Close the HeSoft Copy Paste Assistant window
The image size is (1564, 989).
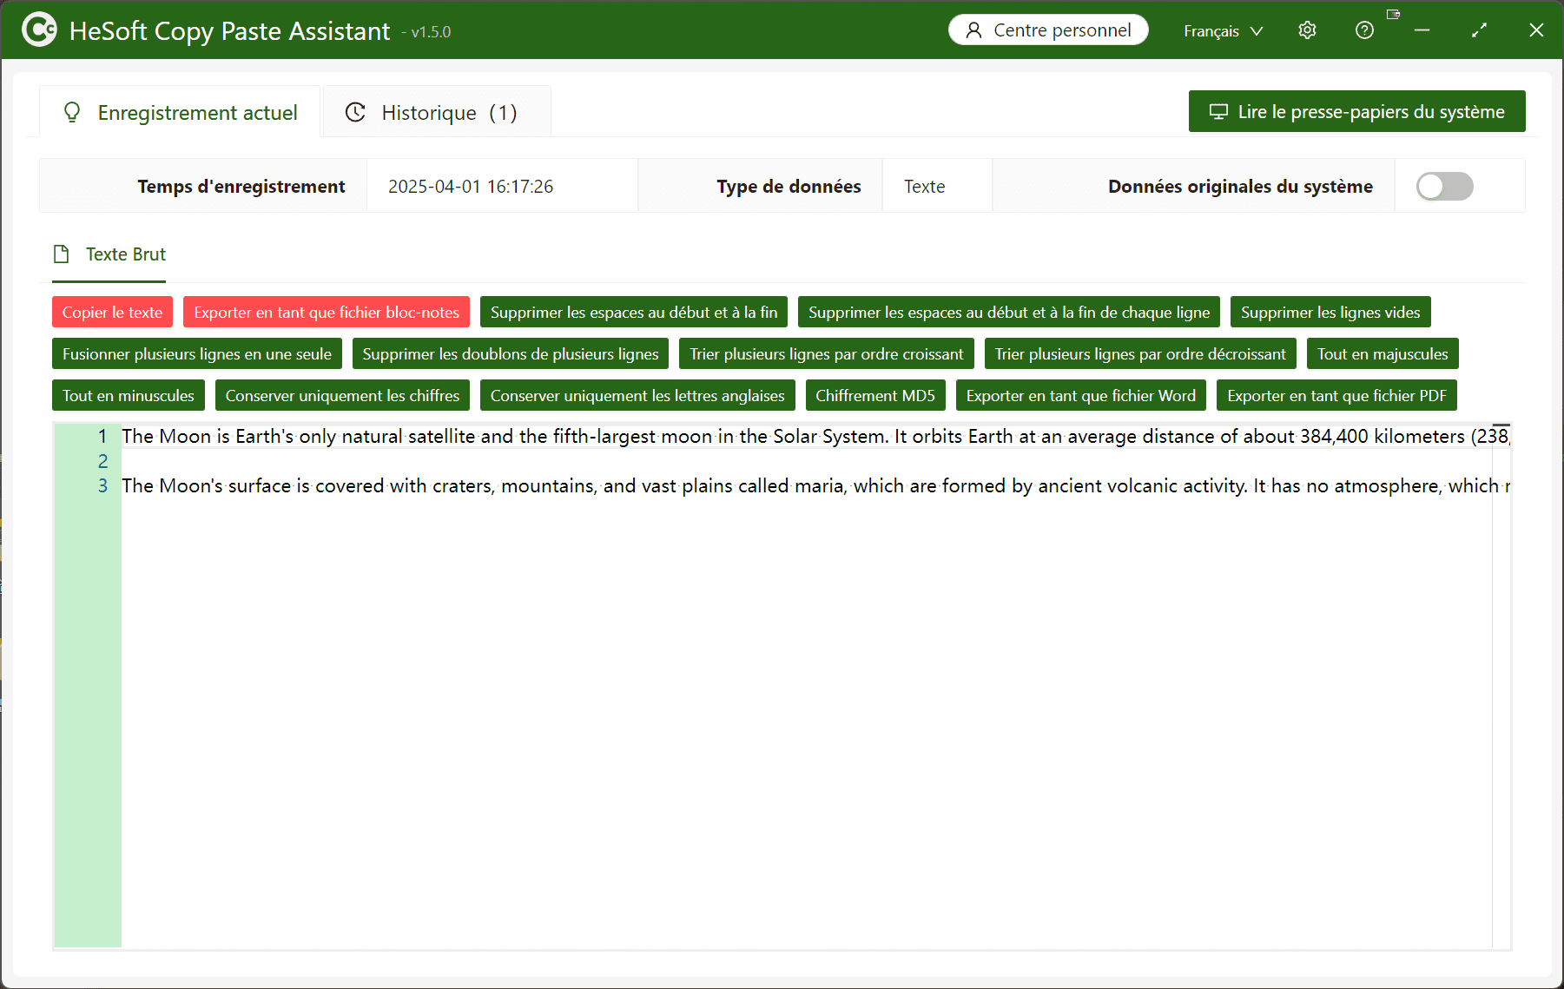[1536, 30]
